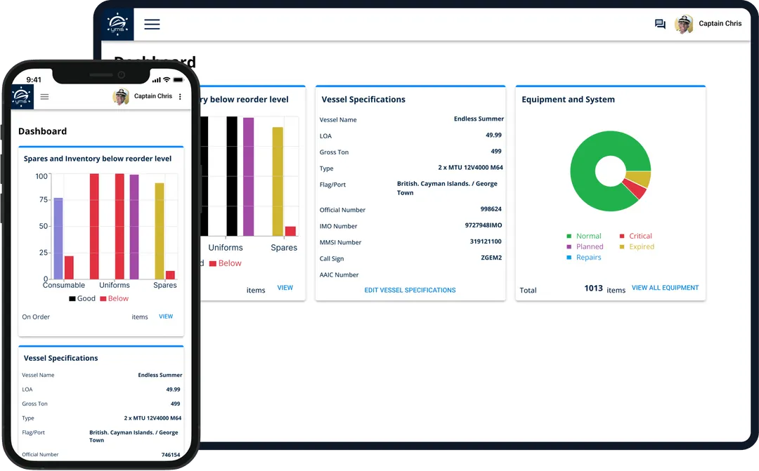This screenshot has width=759, height=471.
Task: Toggle the Planned legend item
Action: (585, 247)
